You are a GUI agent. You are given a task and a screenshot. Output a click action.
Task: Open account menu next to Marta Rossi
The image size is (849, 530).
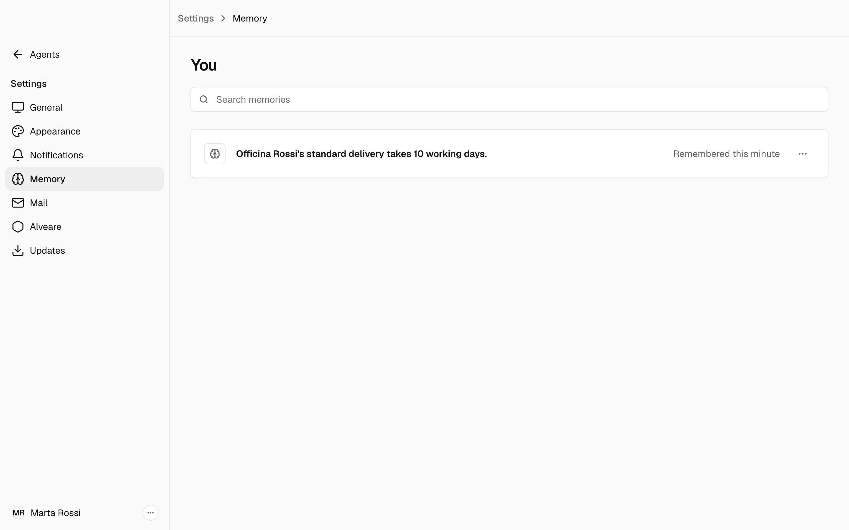click(151, 512)
